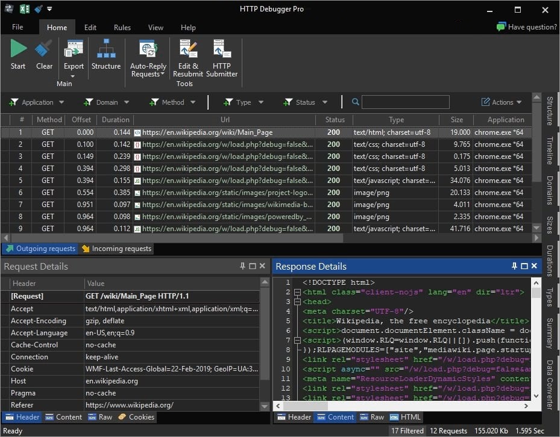
Task: Open the Header tab in Response Details
Action: coord(295,417)
